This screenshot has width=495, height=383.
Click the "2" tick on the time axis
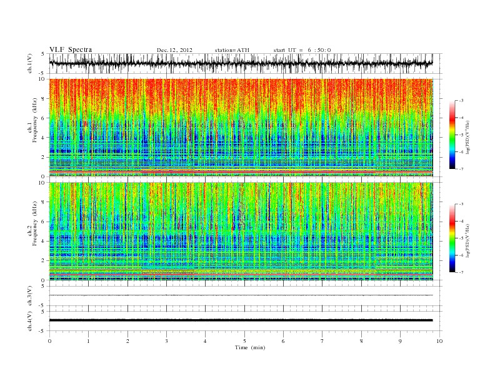pos(127,341)
